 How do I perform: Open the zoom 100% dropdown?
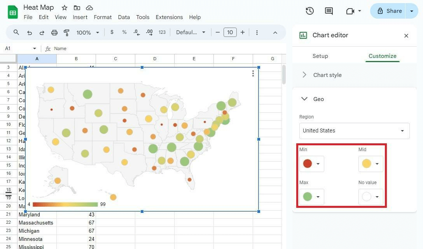click(x=88, y=33)
